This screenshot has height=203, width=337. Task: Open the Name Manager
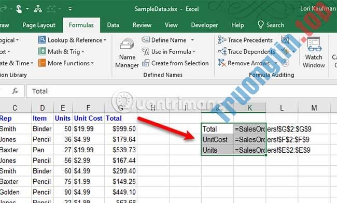tap(127, 53)
